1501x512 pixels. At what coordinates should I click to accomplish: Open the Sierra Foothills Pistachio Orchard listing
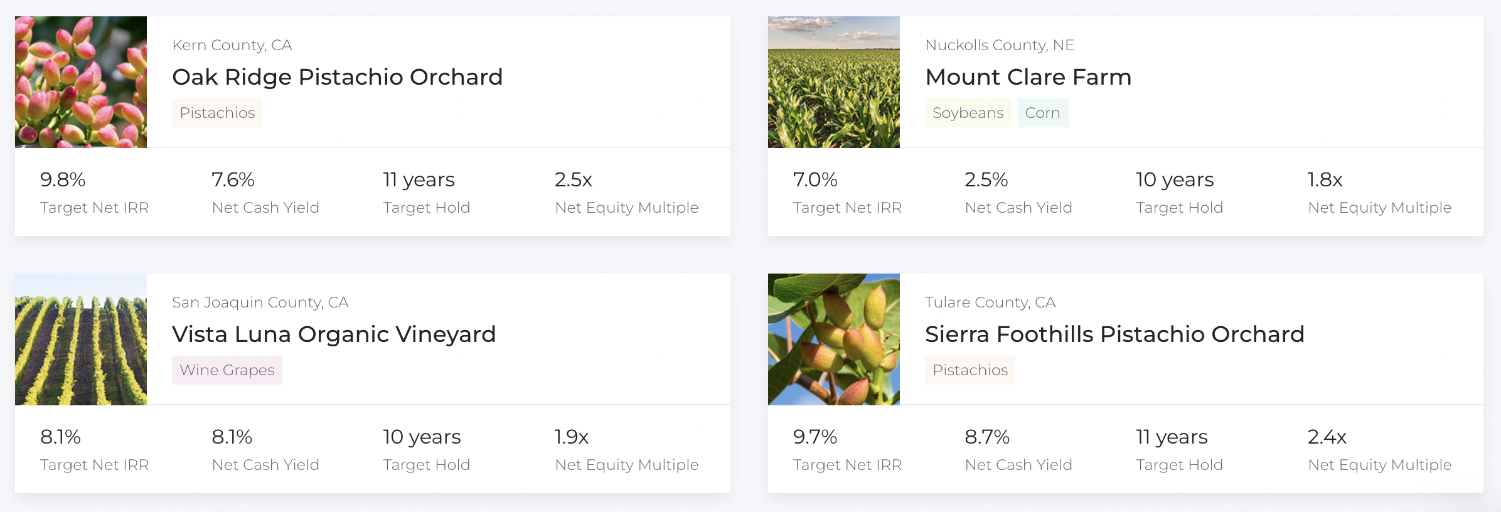tap(1114, 334)
